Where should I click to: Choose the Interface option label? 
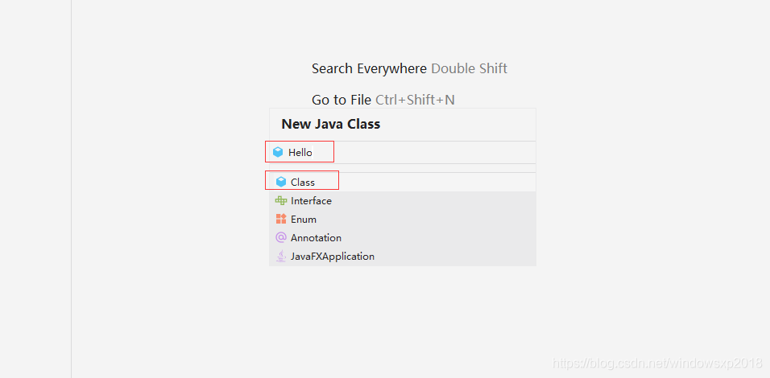tap(311, 201)
